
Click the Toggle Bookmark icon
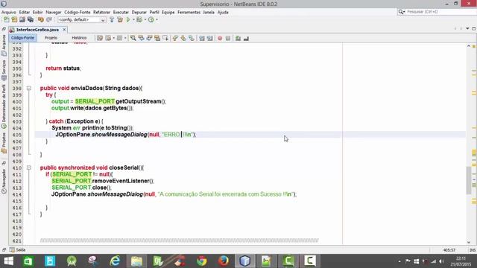(x=192, y=38)
